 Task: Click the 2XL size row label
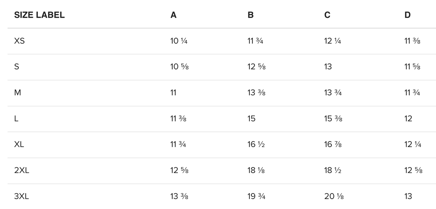coord(21,171)
